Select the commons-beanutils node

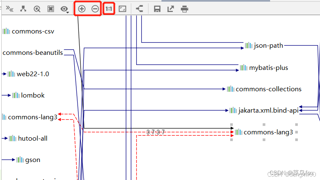(33, 53)
